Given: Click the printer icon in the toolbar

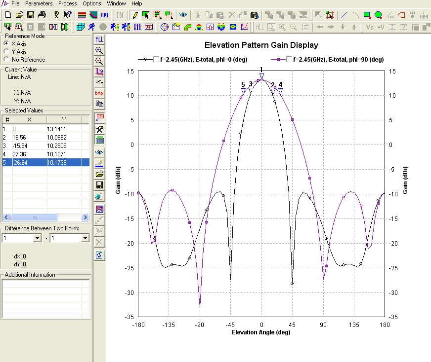Looking at the screenshot, I should coord(42,15).
